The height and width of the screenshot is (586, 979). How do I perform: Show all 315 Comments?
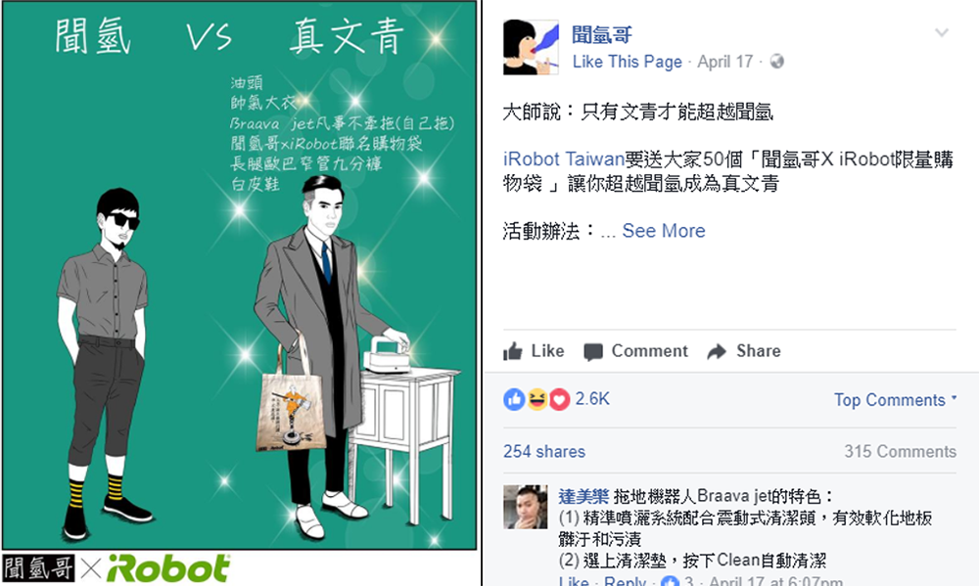(900, 451)
